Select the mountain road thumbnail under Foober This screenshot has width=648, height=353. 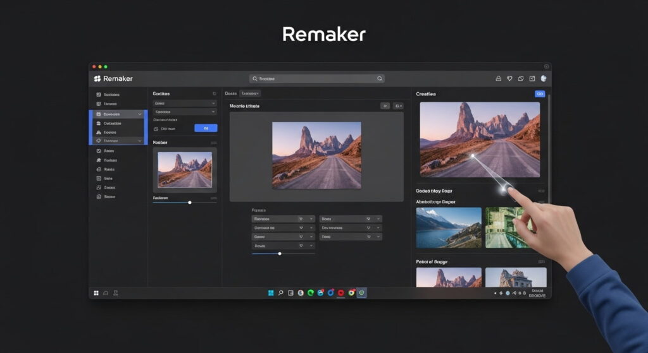pyautogui.click(x=185, y=169)
